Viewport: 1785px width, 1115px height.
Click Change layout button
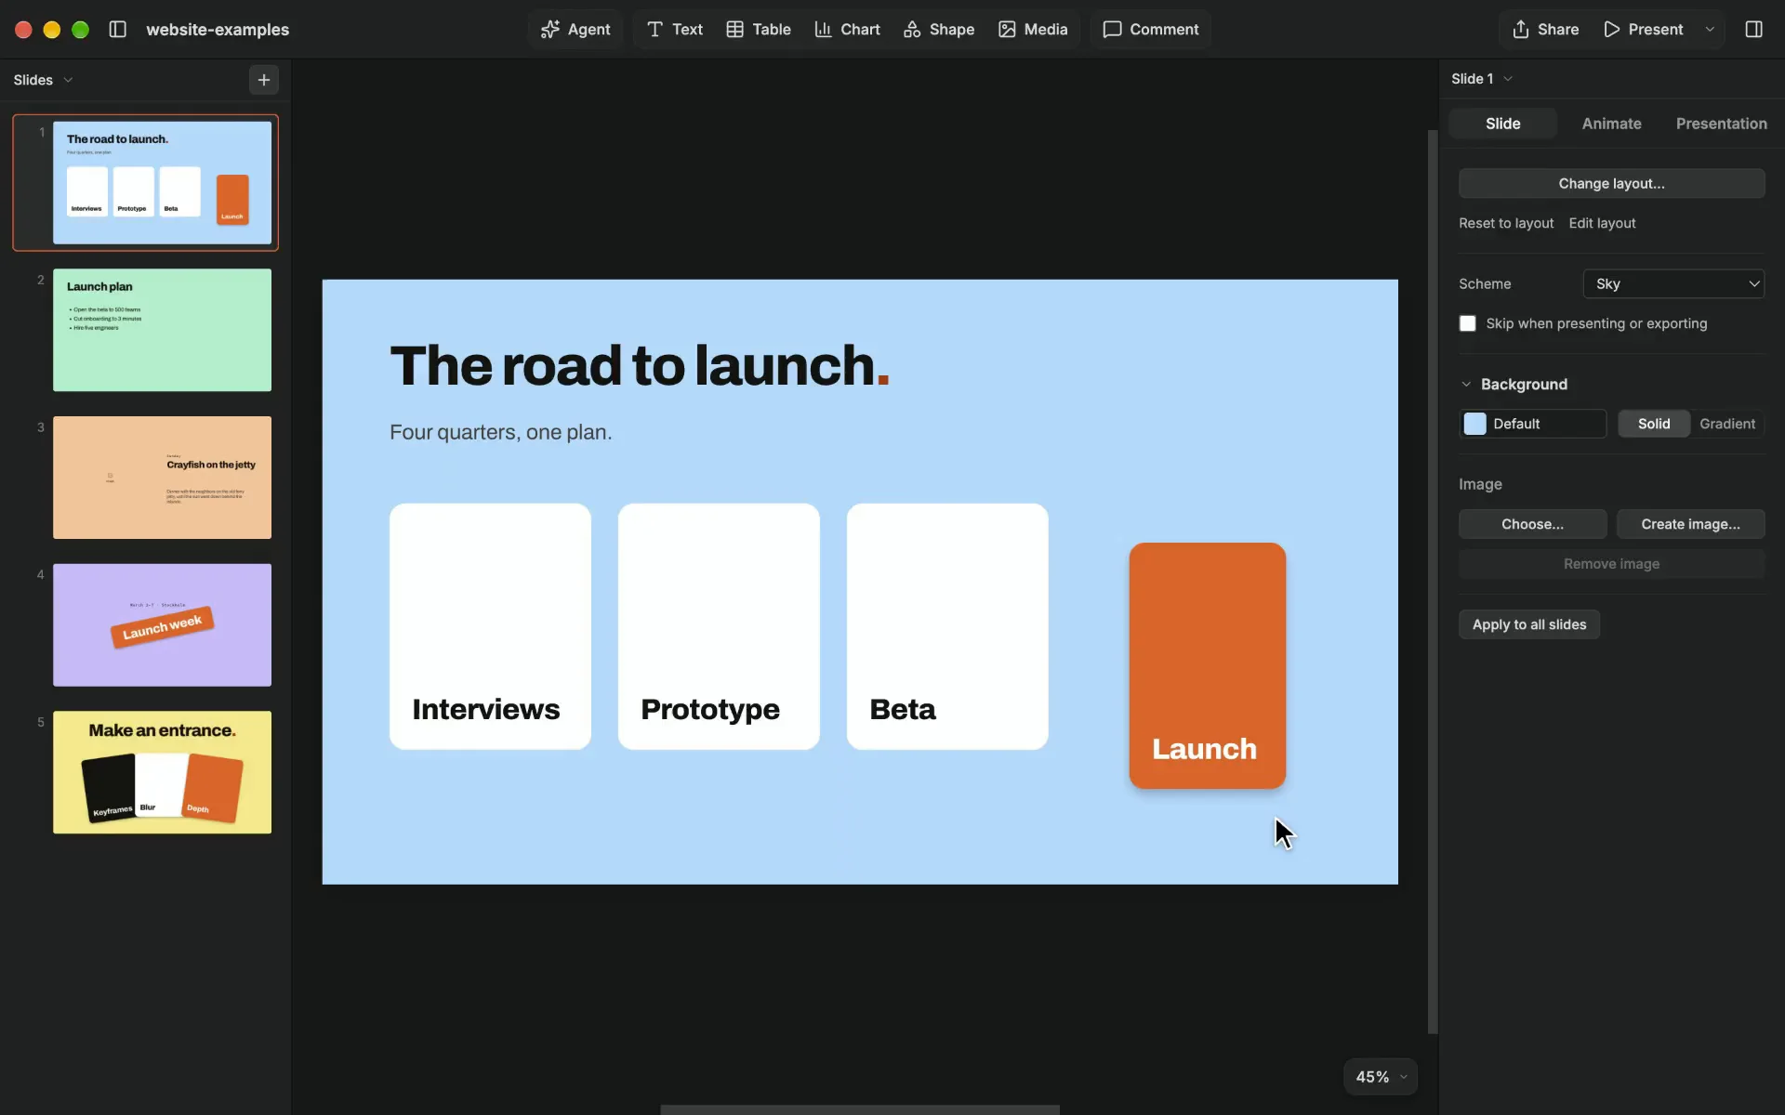click(1611, 183)
